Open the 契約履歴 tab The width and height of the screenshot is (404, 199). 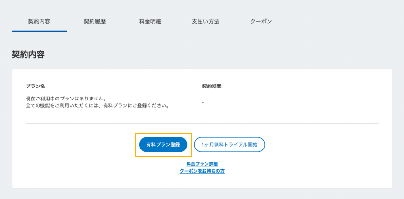[94, 22]
